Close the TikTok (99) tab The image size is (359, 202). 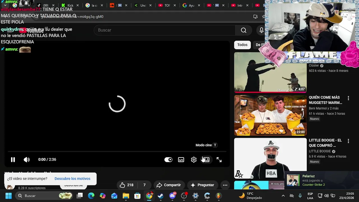click(x=53, y=5)
